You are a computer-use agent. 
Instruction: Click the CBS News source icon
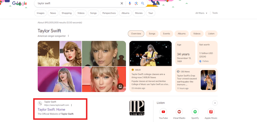(x=178, y=71)
